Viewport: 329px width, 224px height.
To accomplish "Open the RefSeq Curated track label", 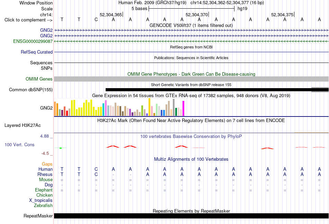I will 37,52.
